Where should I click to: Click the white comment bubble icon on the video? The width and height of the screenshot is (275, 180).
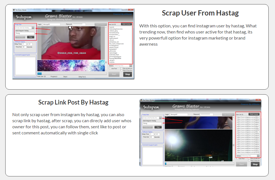coord(70,28)
